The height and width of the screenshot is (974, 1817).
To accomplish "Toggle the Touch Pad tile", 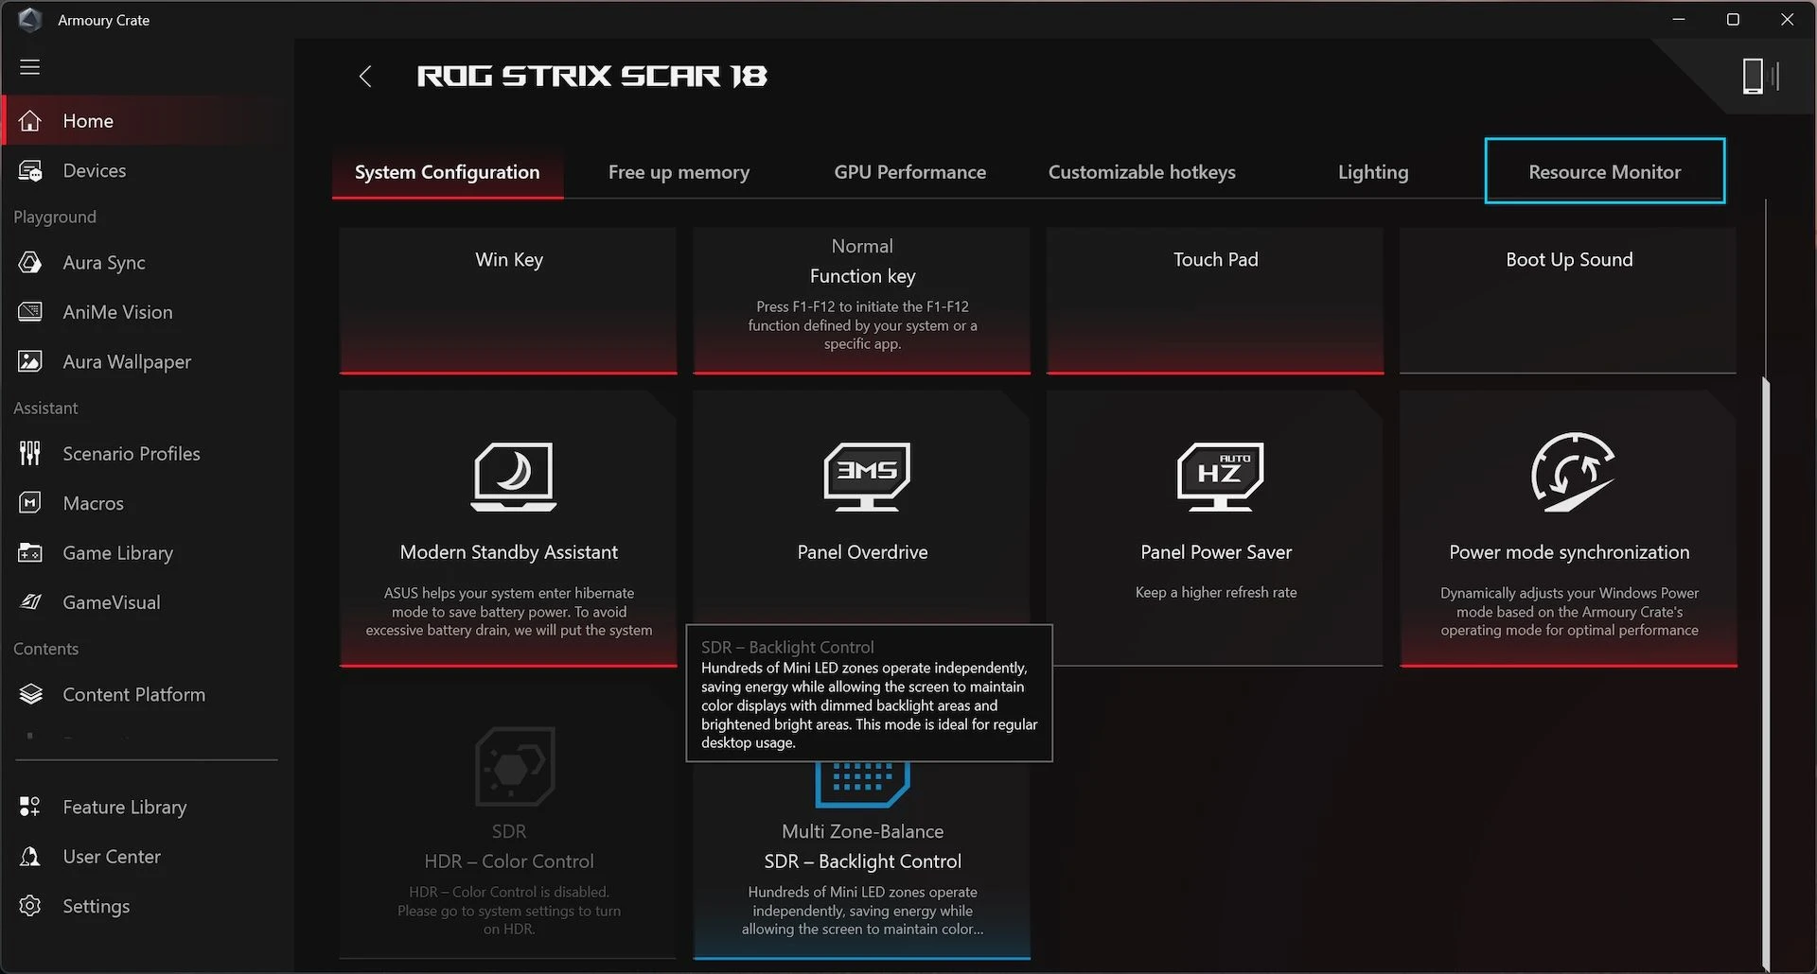I will (x=1215, y=301).
